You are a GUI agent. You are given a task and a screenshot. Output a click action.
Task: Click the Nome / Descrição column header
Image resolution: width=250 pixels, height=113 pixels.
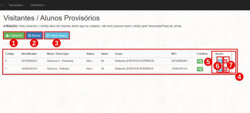click(58, 54)
